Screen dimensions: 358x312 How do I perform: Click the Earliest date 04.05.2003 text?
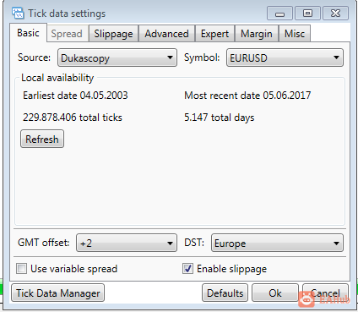pos(75,96)
